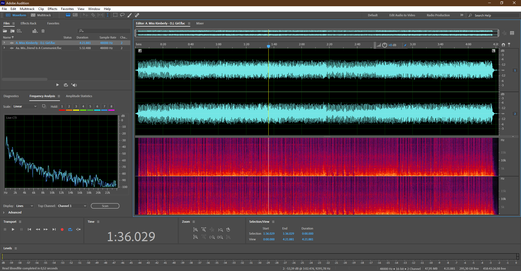Click Hold button 1
The image size is (521, 271).
[62, 107]
